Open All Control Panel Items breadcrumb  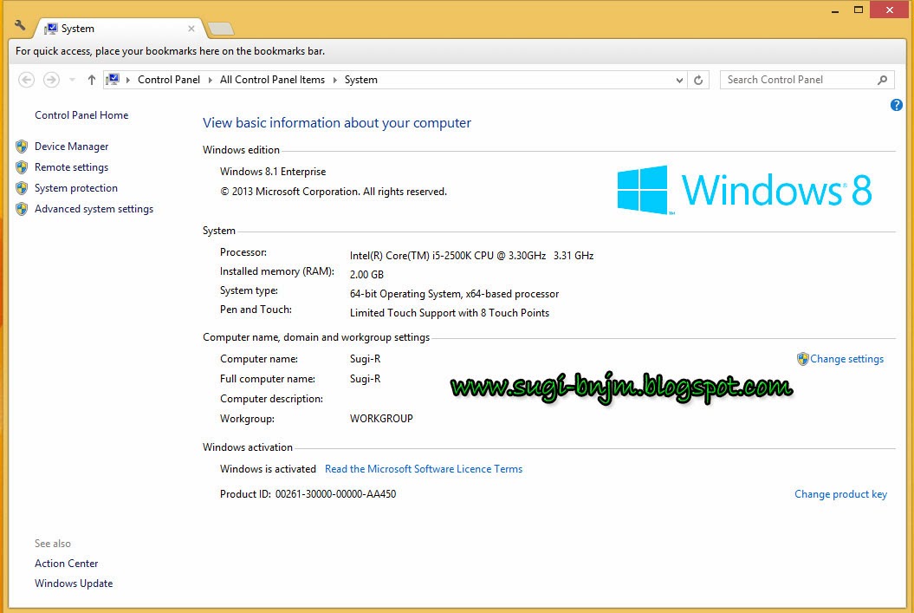272,80
